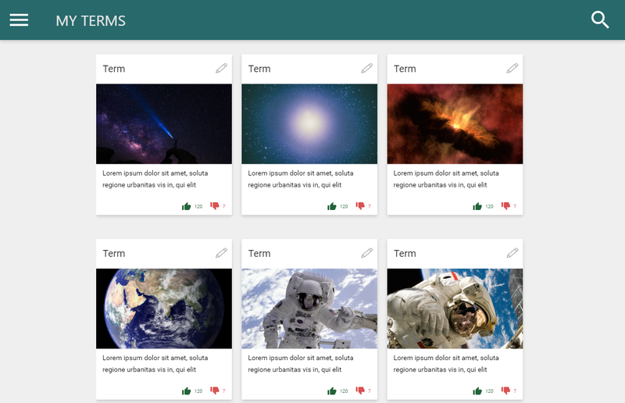Edit the floating astronaut term card
Image resolution: width=625 pixels, height=403 pixels.
point(366,253)
